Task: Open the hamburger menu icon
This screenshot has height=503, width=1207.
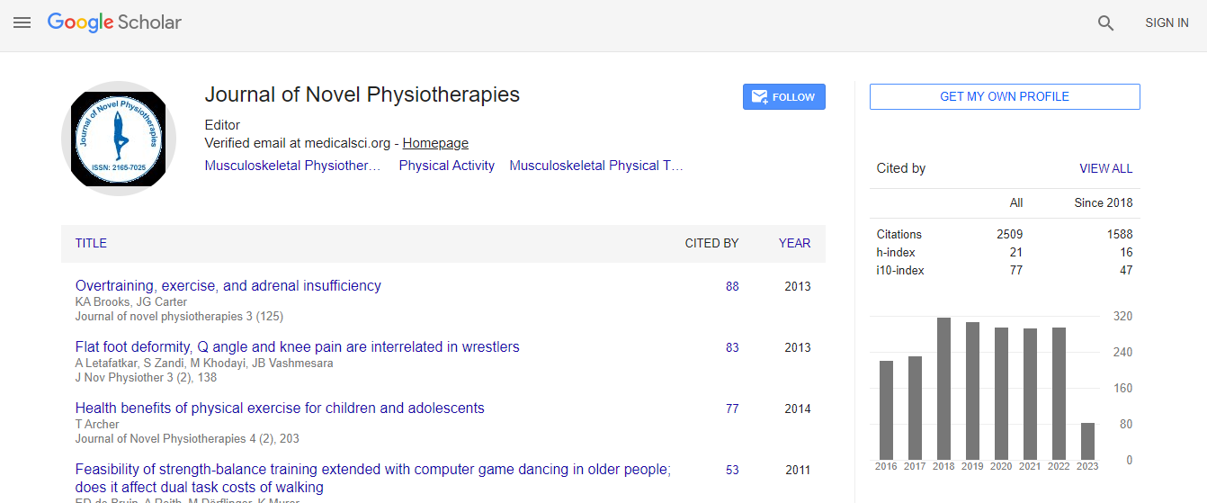Action: coord(22,22)
